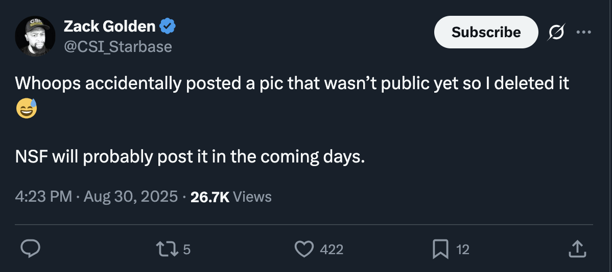Reply using the speech bubble icon
The height and width of the screenshot is (272, 612).
pyautogui.click(x=30, y=249)
